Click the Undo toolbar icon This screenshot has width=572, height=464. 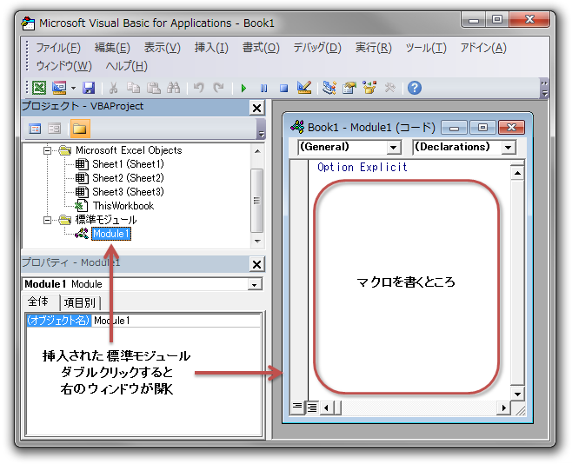(199, 88)
